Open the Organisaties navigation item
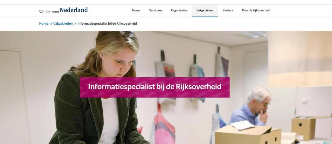The image size is (332, 144). (179, 10)
